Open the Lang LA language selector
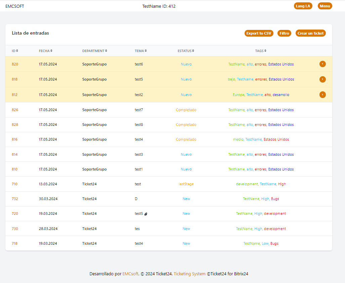 point(303,6)
